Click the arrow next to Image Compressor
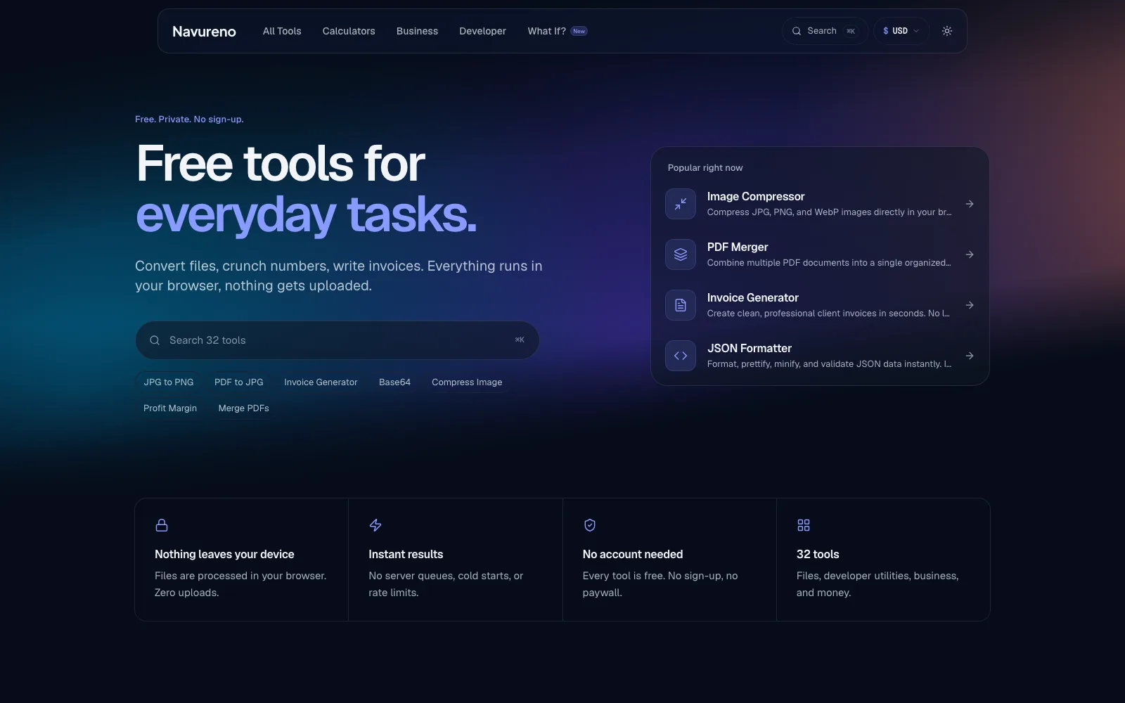This screenshot has height=703, width=1125. click(970, 204)
